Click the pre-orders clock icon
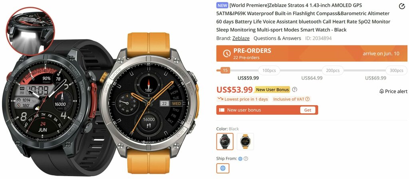This screenshot has height=179, width=409. 227,53
